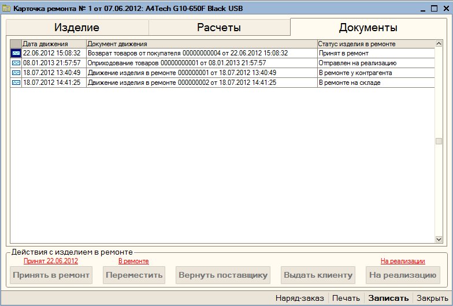Select the Документы tab
This screenshot has width=453, height=306.
click(368, 28)
